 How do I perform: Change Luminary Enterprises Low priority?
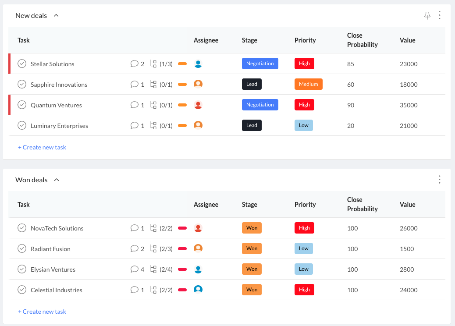click(x=303, y=125)
